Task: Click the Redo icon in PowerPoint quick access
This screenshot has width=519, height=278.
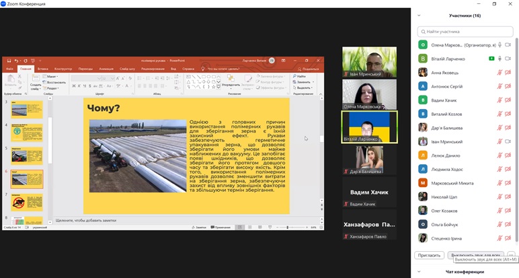Action: (25, 61)
